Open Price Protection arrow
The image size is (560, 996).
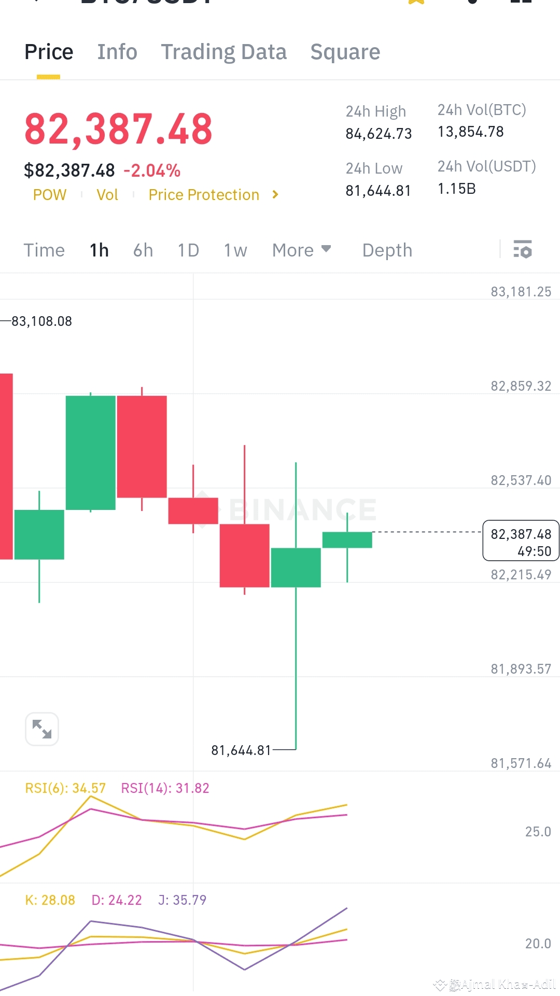click(x=275, y=194)
